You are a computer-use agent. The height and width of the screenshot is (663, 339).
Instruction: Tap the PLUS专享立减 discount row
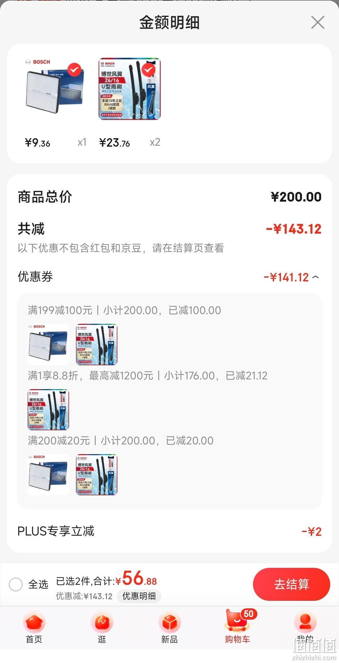click(169, 531)
